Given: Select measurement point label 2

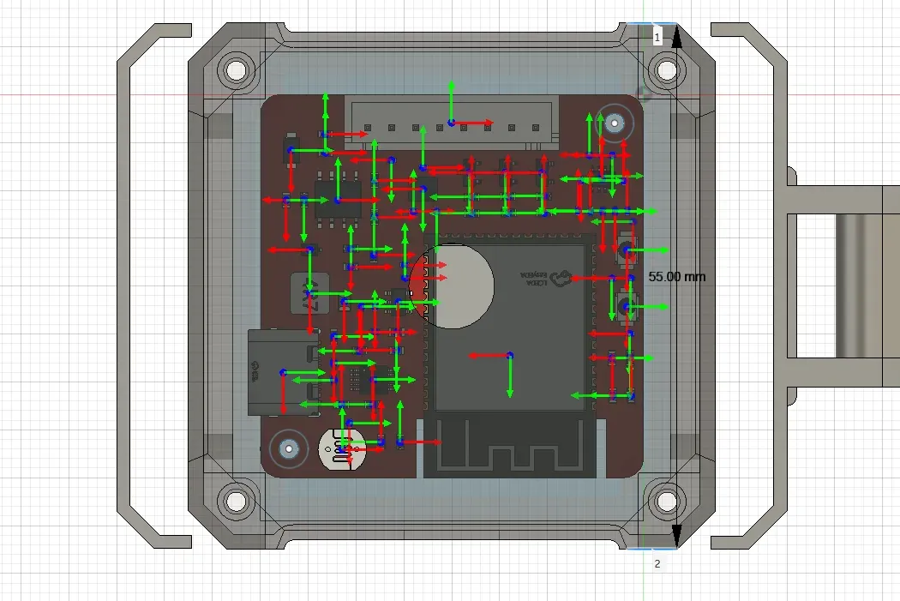Looking at the screenshot, I should pyautogui.click(x=657, y=563).
